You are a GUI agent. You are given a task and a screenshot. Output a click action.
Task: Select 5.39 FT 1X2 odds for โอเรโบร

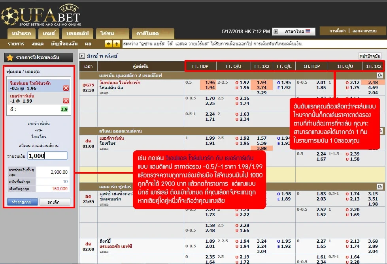[x=262, y=143]
